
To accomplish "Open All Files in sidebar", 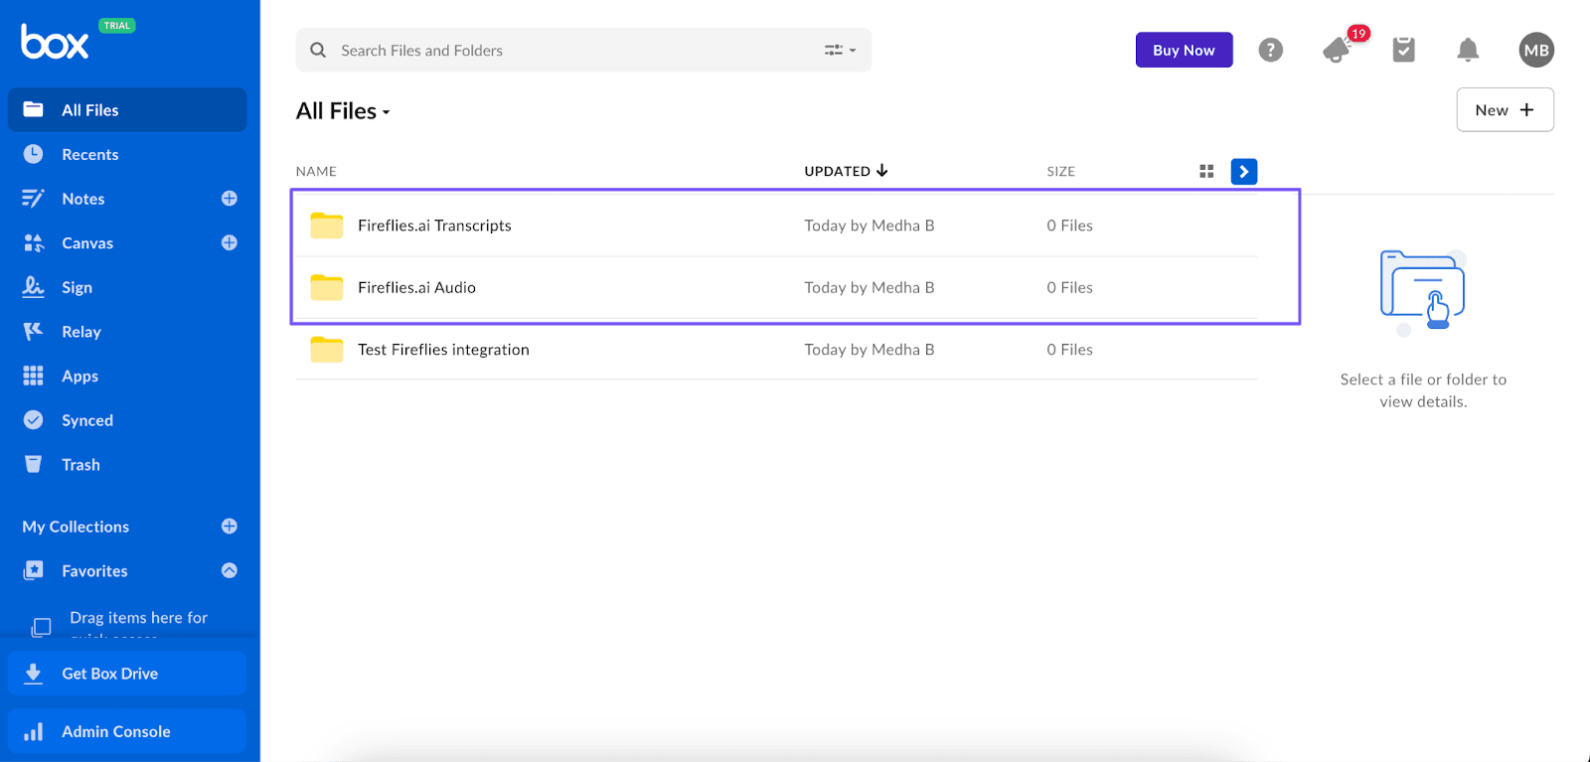I will pos(127,109).
